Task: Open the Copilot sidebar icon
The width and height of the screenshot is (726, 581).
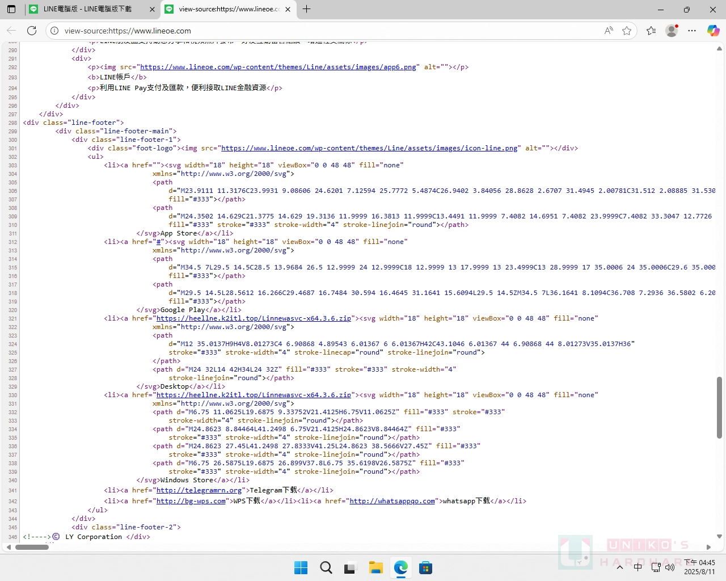Action: pos(713,31)
